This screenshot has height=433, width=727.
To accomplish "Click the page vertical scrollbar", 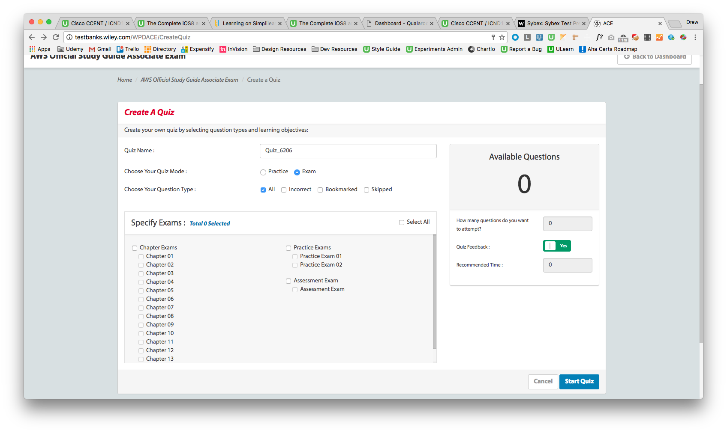I will (701, 214).
